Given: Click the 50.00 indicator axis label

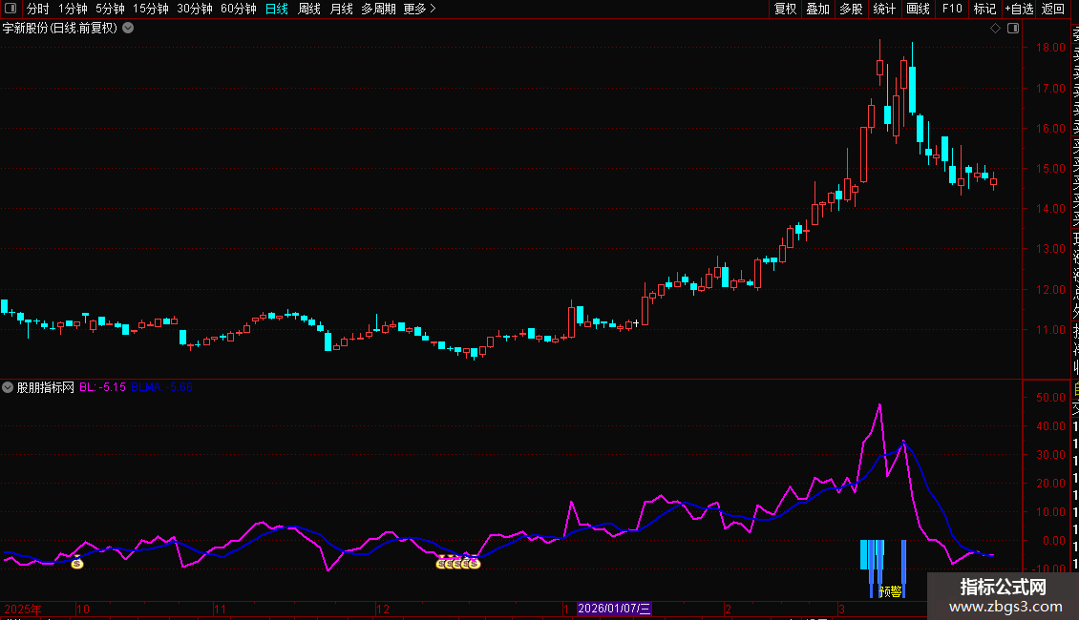Looking at the screenshot, I should pos(1050,398).
